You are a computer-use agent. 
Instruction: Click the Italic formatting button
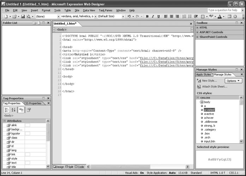(153, 17)
